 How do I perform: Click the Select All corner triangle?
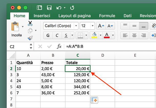(x=12, y=55)
